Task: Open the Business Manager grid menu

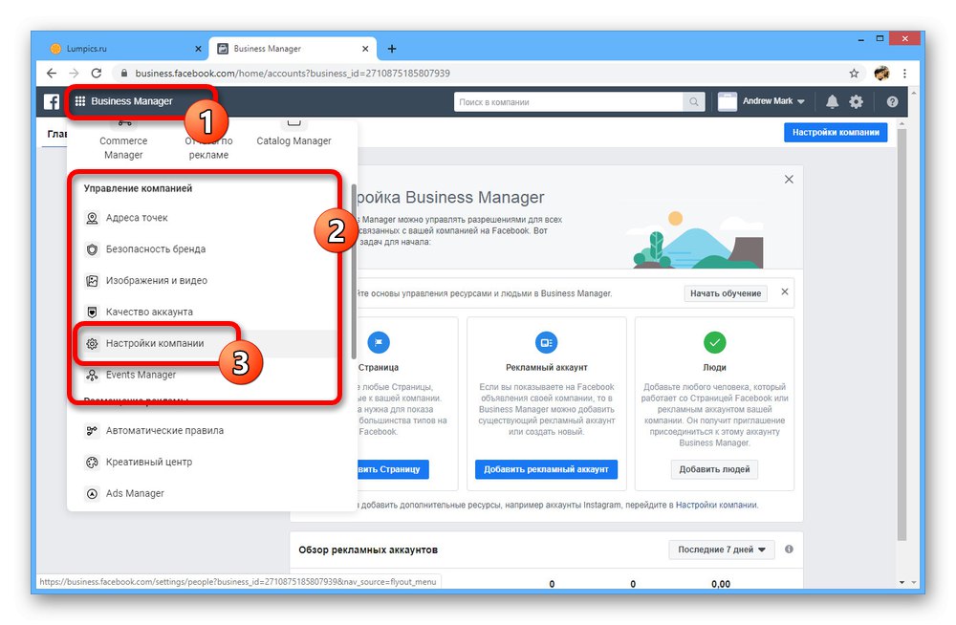Action: (x=80, y=101)
